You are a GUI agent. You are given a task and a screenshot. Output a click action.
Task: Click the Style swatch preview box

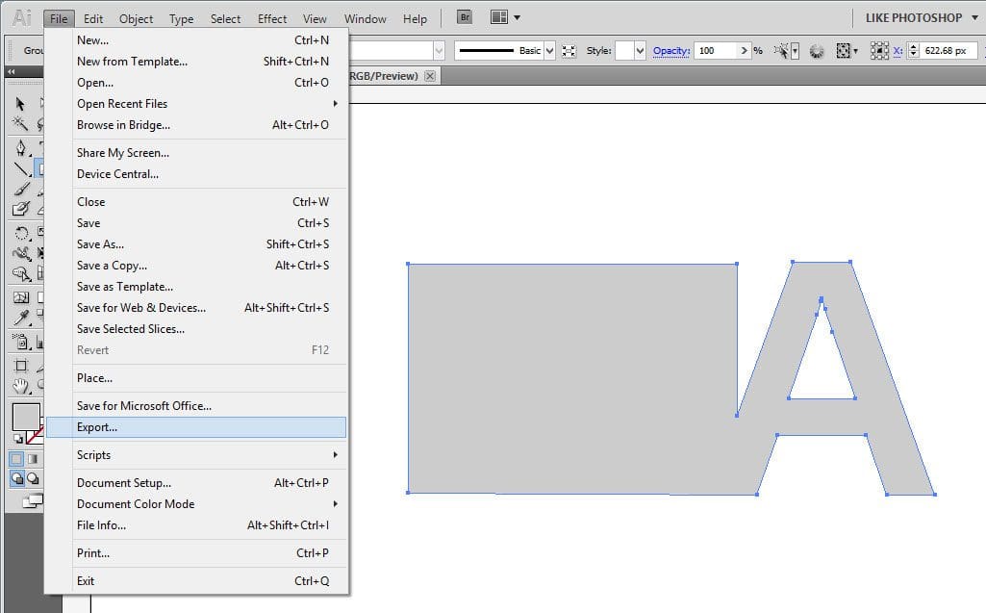(x=624, y=50)
